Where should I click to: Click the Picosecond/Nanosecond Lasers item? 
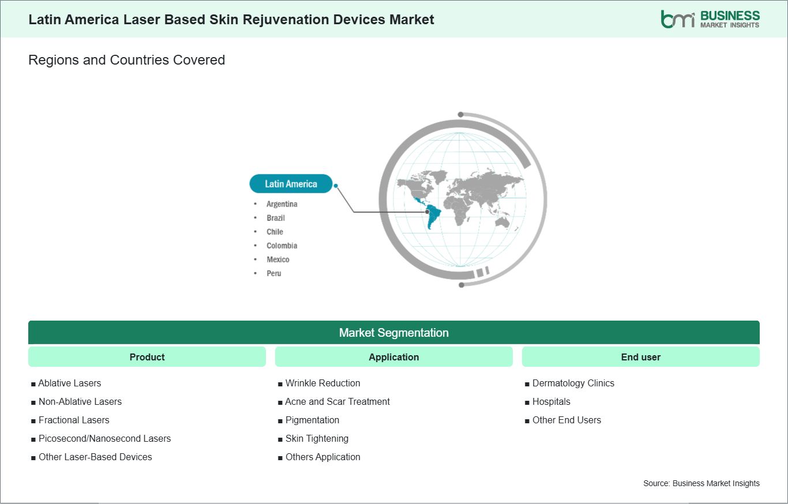coord(101,438)
